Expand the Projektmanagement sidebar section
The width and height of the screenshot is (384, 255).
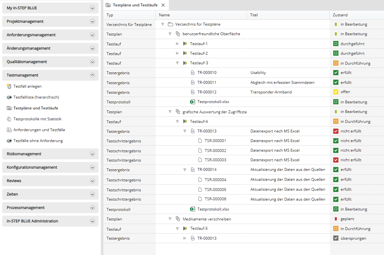pos(92,21)
